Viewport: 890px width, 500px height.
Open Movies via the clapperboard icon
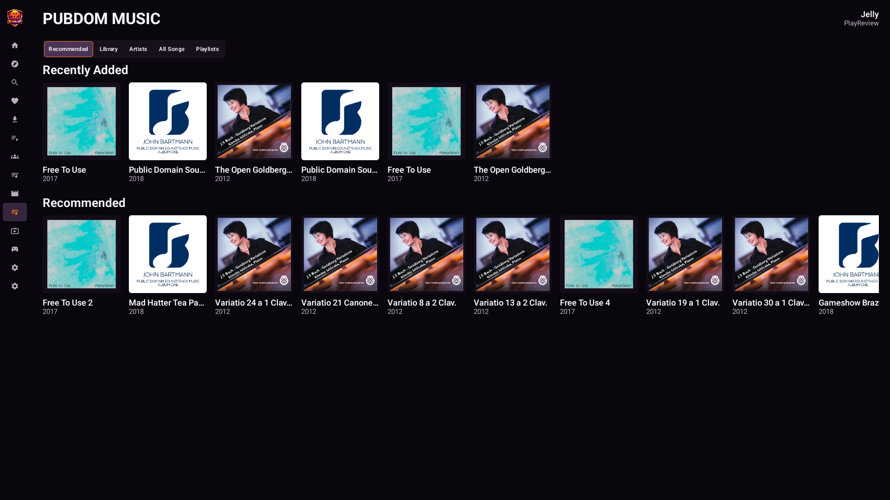pyautogui.click(x=15, y=194)
